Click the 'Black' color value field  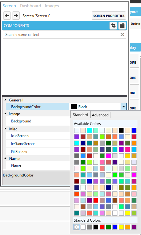[95, 107]
